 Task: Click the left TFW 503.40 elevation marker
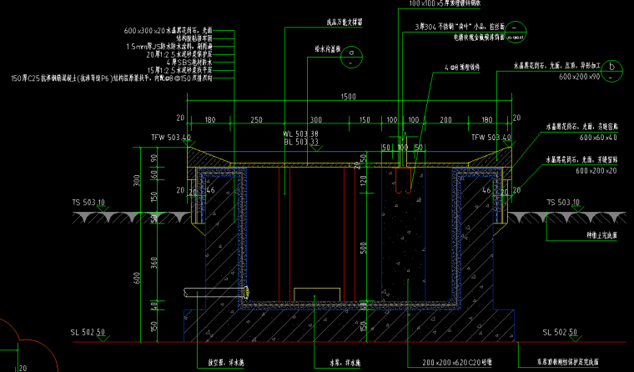[x=171, y=137]
